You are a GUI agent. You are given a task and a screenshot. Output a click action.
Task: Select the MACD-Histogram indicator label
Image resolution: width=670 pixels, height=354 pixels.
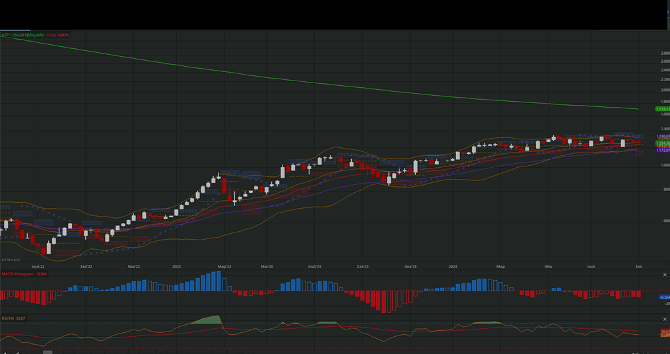[18, 273]
